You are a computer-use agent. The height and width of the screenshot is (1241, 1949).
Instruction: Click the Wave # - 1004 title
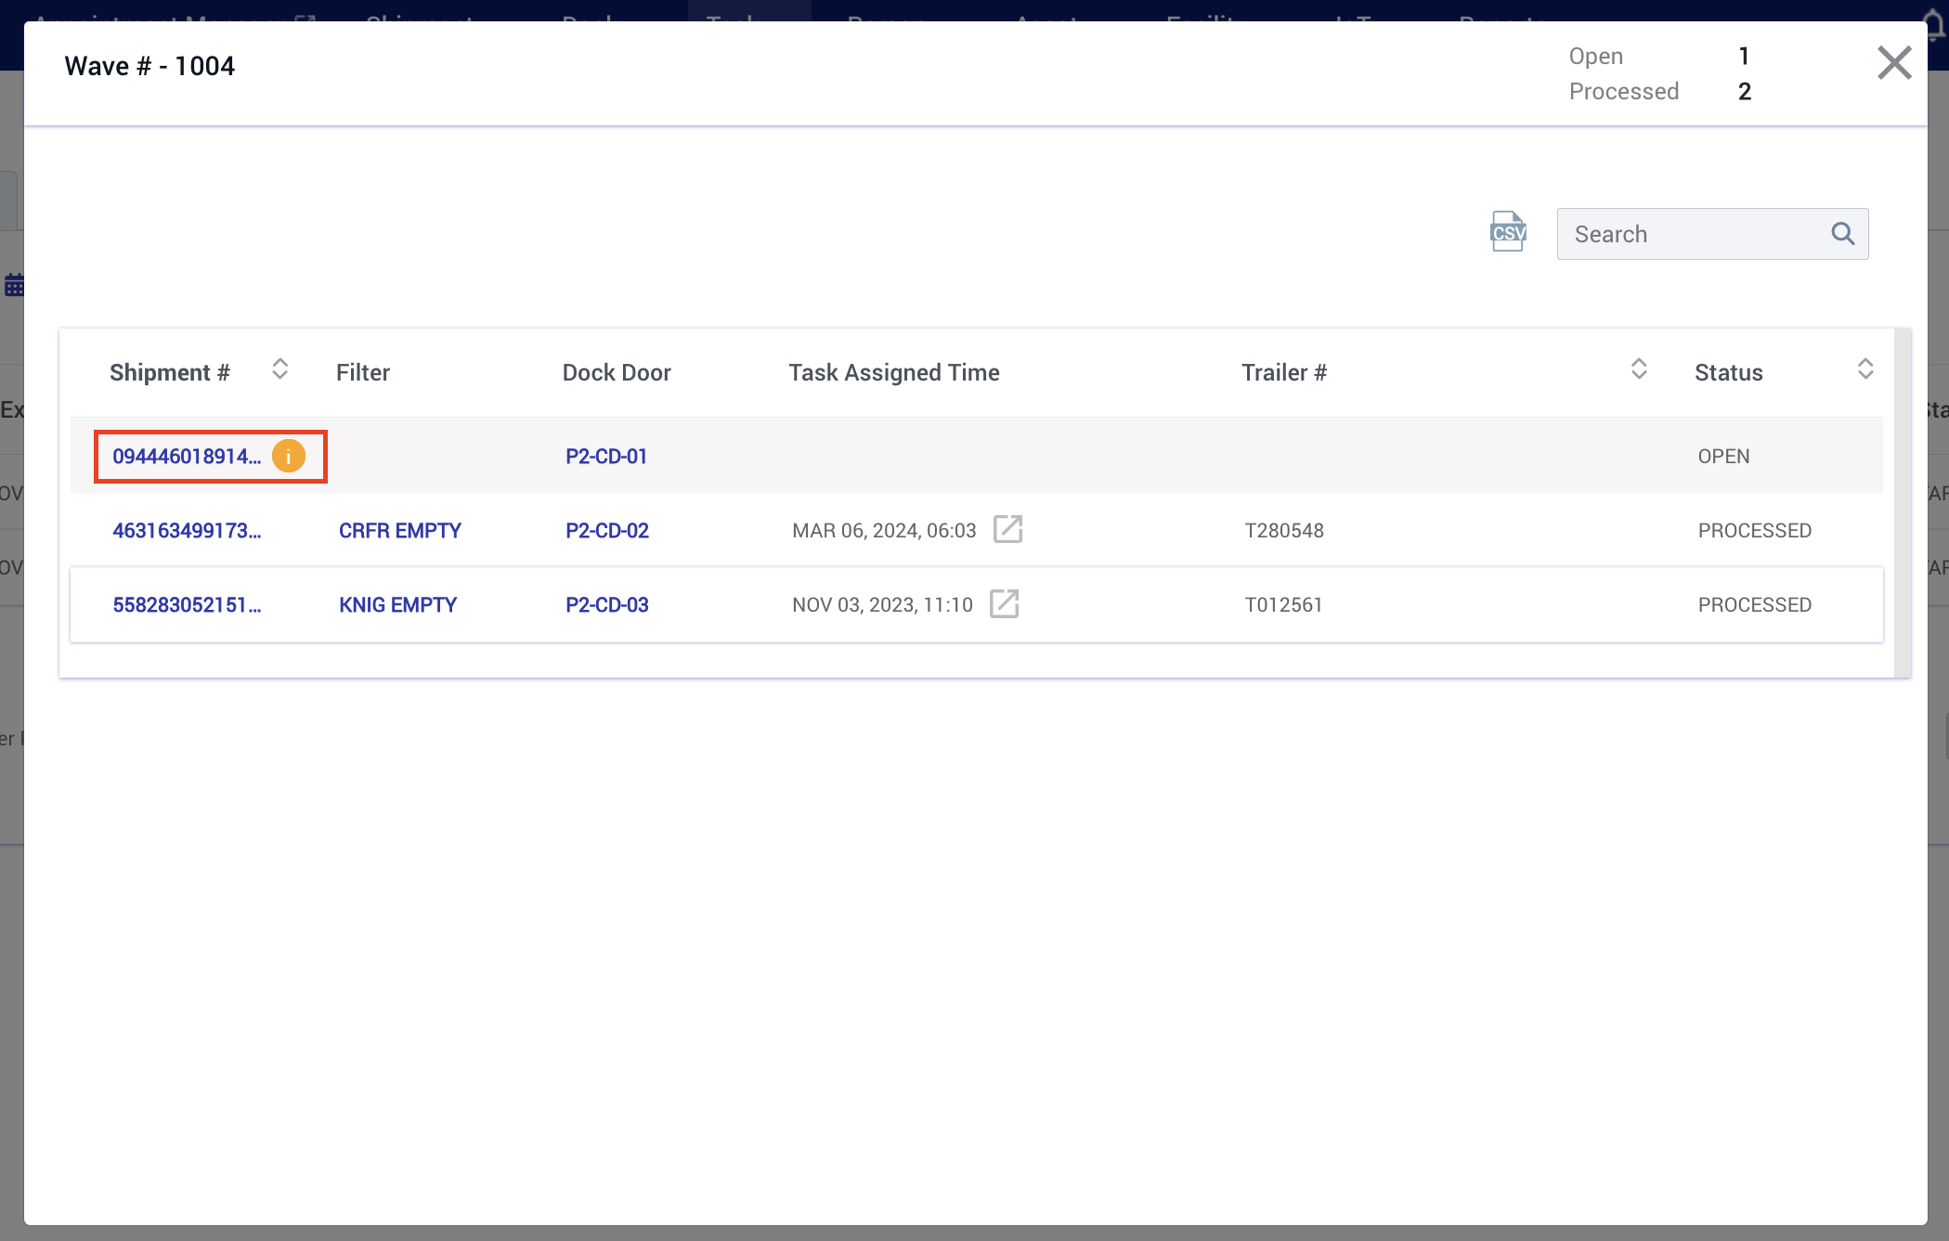coord(149,66)
